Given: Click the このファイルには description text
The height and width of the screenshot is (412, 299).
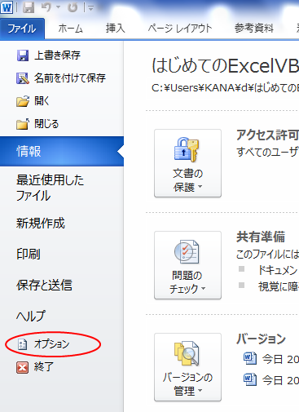Looking at the screenshot, I should click(x=267, y=254).
